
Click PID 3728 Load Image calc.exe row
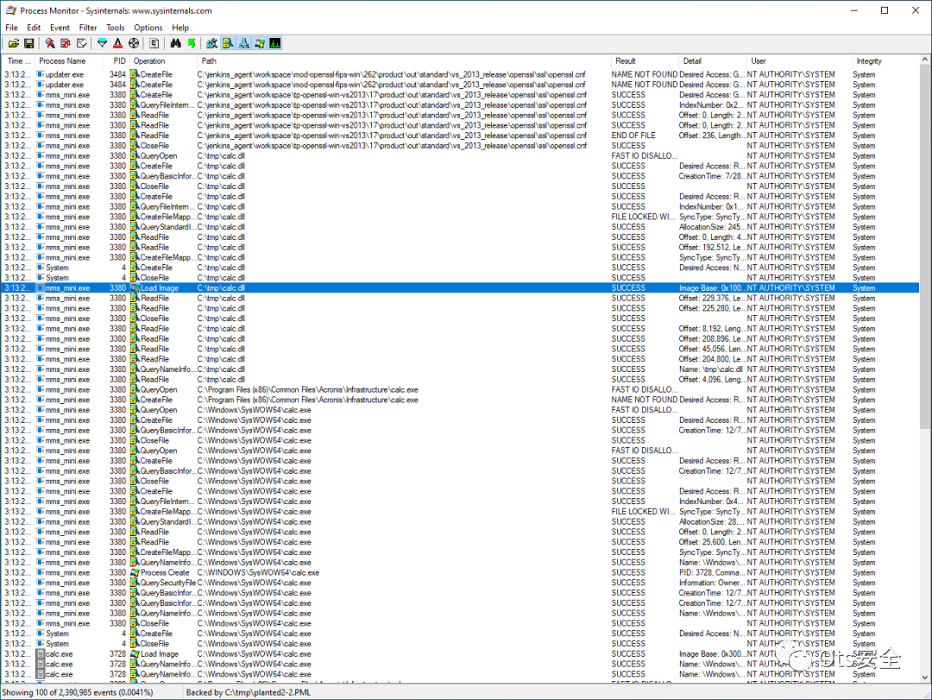tap(461, 653)
